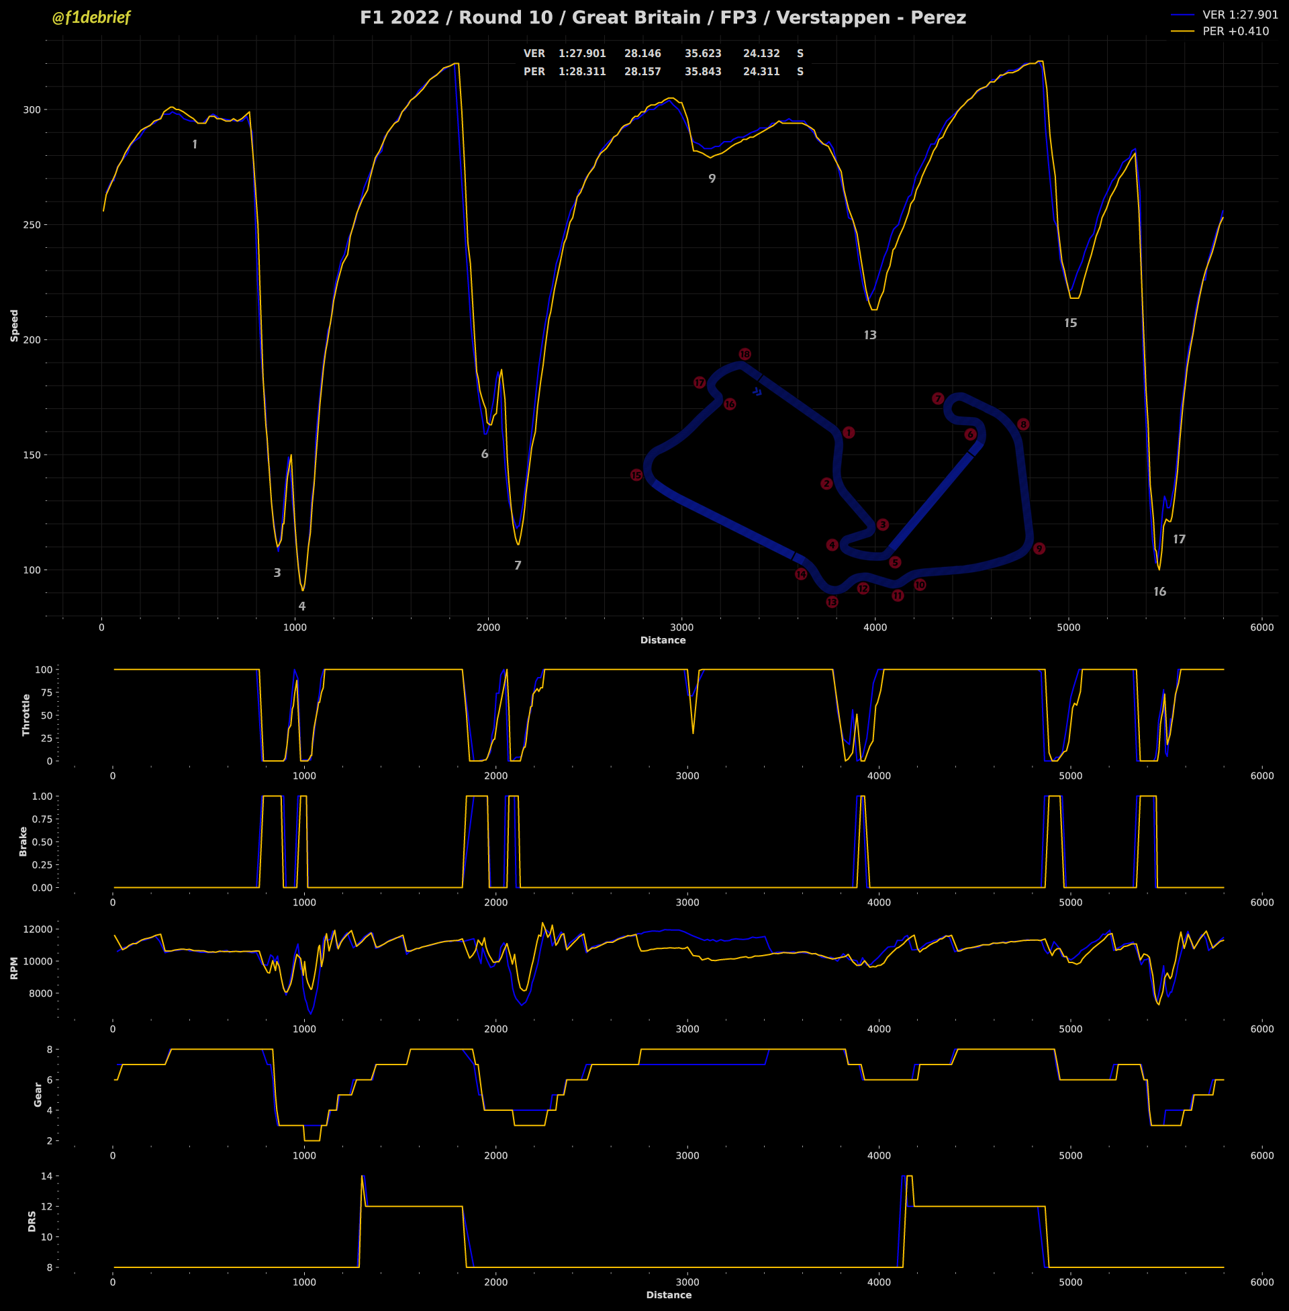The height and width of the screenshot is (1311, 1289).
Task: Click turn '7' label on the speed trace
Action: coord(518,566)
